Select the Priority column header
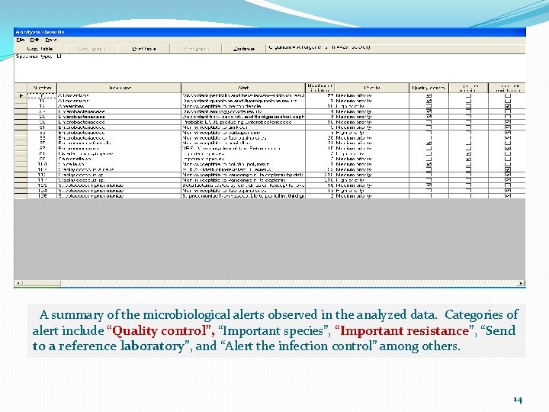 click(x=372, y=88)
